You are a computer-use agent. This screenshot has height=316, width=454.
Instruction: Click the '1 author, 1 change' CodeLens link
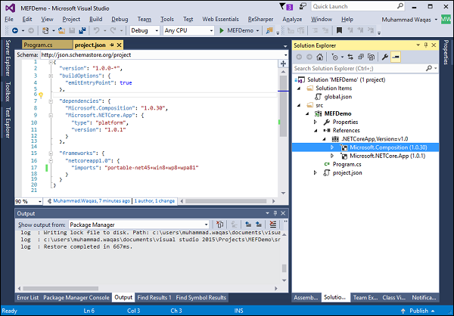point(154,201)
